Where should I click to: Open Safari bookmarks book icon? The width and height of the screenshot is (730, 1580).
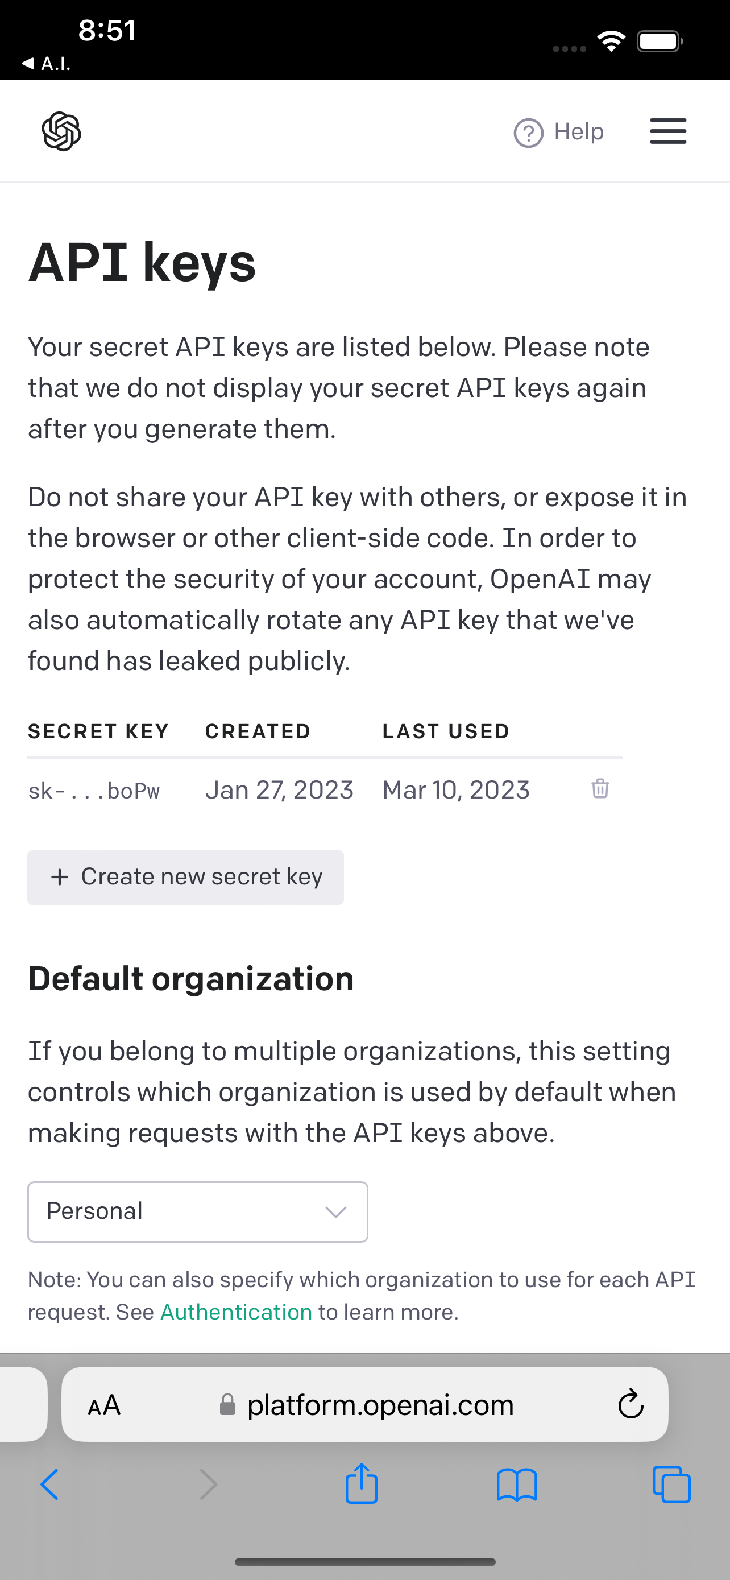[x=517, y=1485]
